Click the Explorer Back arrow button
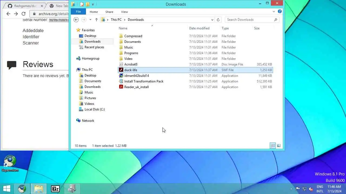Viewport: 346px width, 194px height. [x=76, y=20]
